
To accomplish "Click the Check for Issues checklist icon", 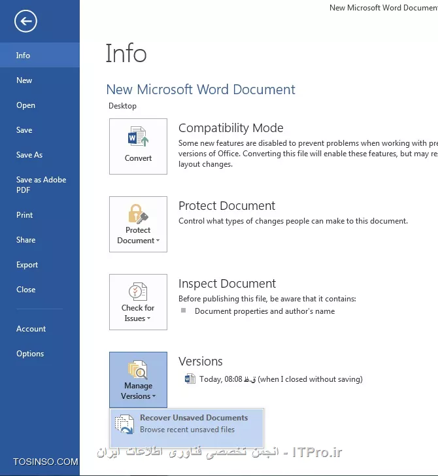I will (138, 292).
